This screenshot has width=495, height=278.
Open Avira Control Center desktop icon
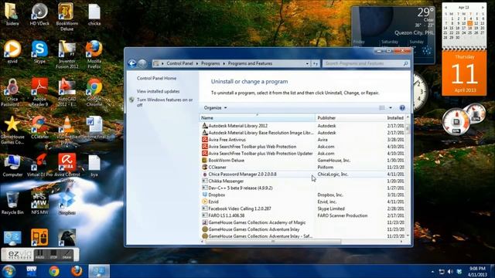pos(67,168)
